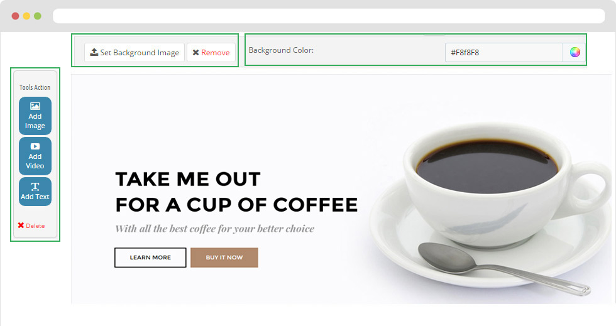Screen dimensions: 616x326
Task: Click the Tools Action panel heading
Action: tap(35, 87)
